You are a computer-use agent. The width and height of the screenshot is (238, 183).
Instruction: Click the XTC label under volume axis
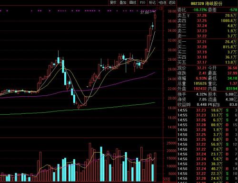[167, 179]
